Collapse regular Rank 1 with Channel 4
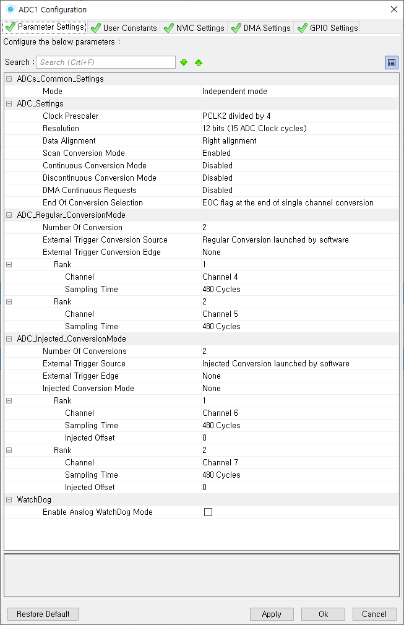This screenshot has height=625, width=404. pyautogui.click(x=9, y=265)
